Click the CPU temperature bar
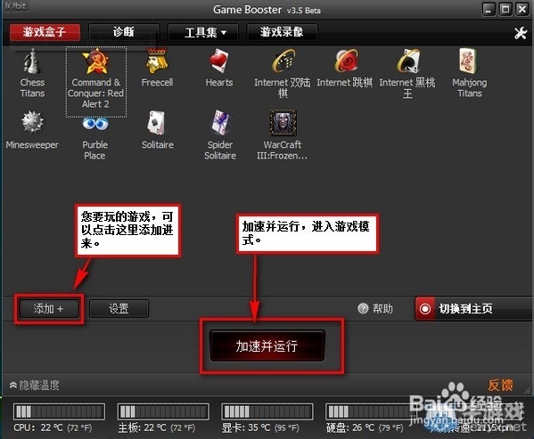Viewport: 534px width, 439px height. click(59, 411)
